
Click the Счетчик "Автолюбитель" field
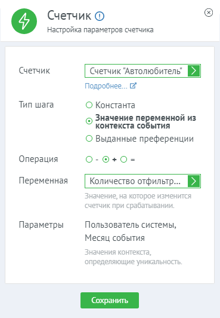142,71
